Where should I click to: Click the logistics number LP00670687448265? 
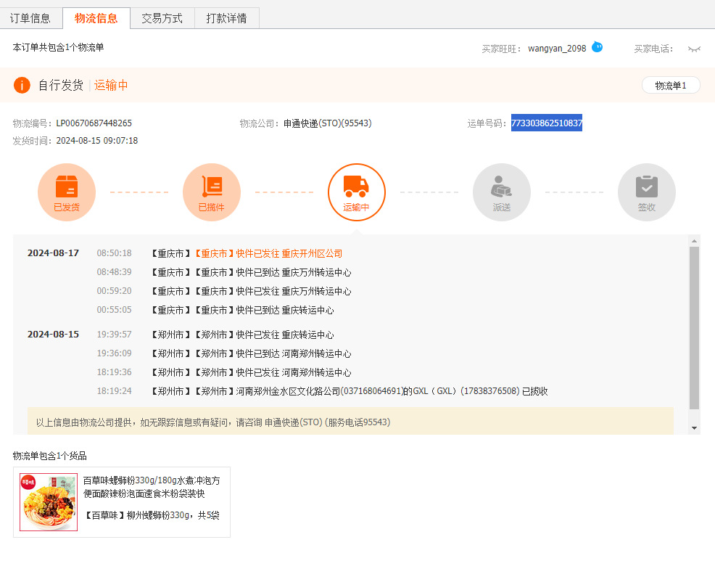point(94,123)
